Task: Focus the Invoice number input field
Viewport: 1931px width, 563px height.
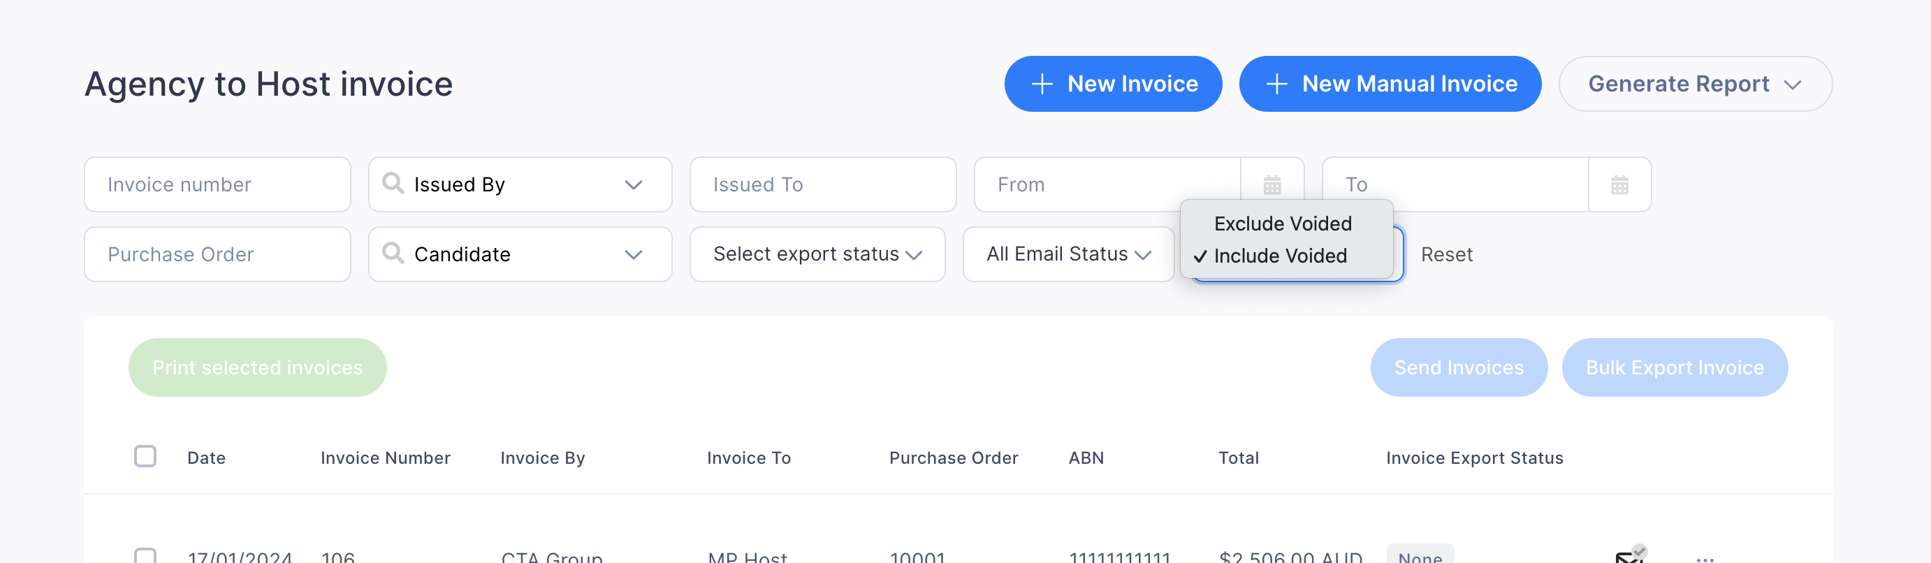Action: point(217,184)
